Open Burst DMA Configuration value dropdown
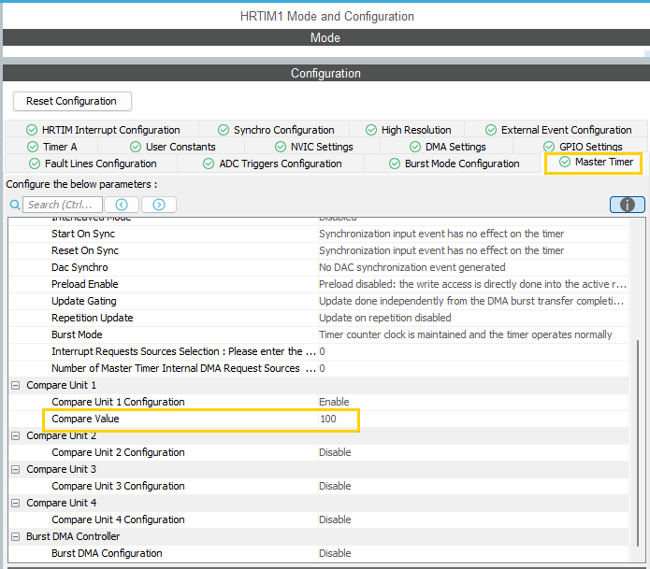The width and height of the screenshot is (650, 569). (x=473, y=553)
